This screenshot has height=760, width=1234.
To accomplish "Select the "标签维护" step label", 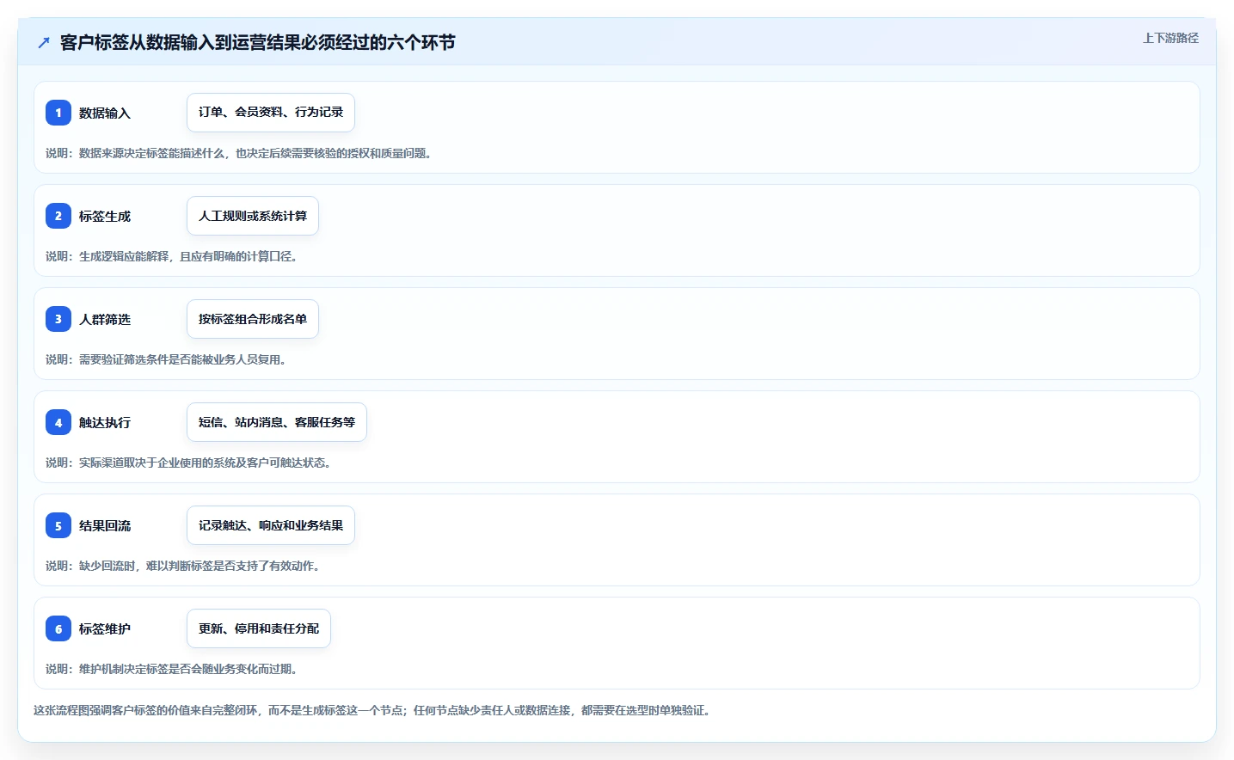I will coord(105,628).
